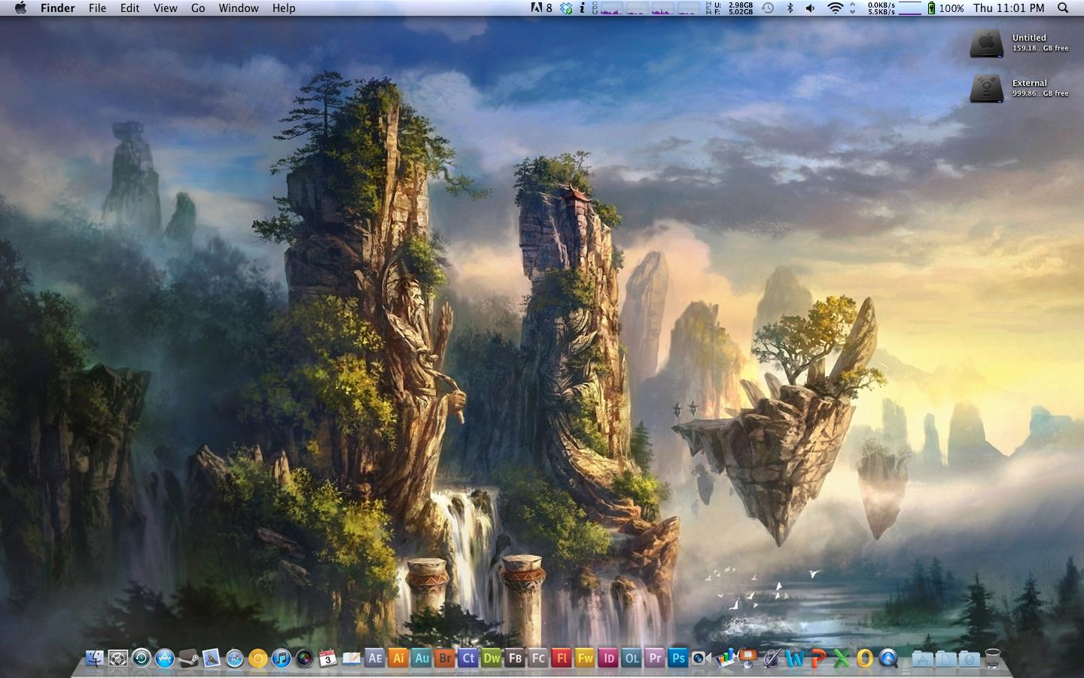
Task: Open Spotlight search in menu bar
Action: point(1063,8)
